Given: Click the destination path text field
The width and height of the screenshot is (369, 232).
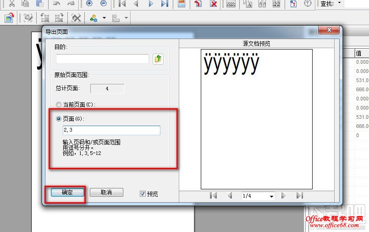Looking at the screenshot, I should click(102, 59).
